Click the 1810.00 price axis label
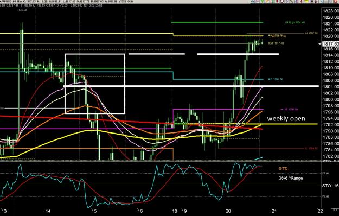Screen dimensions: 339x216 (330, 68)
